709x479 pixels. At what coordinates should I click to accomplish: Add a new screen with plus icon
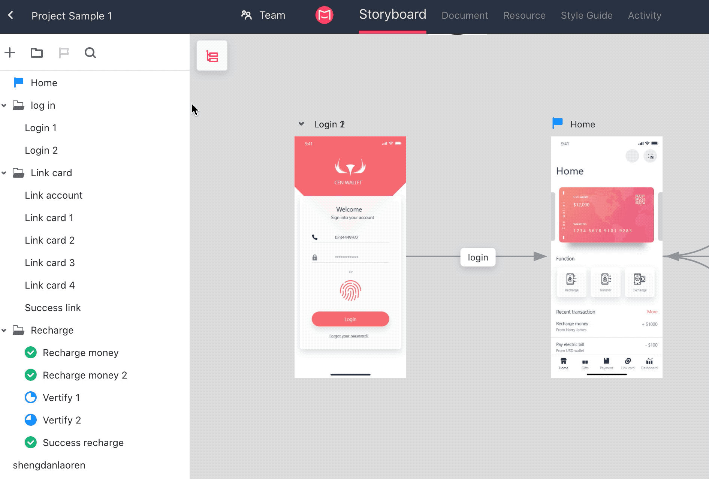click(x=10, y=52)
